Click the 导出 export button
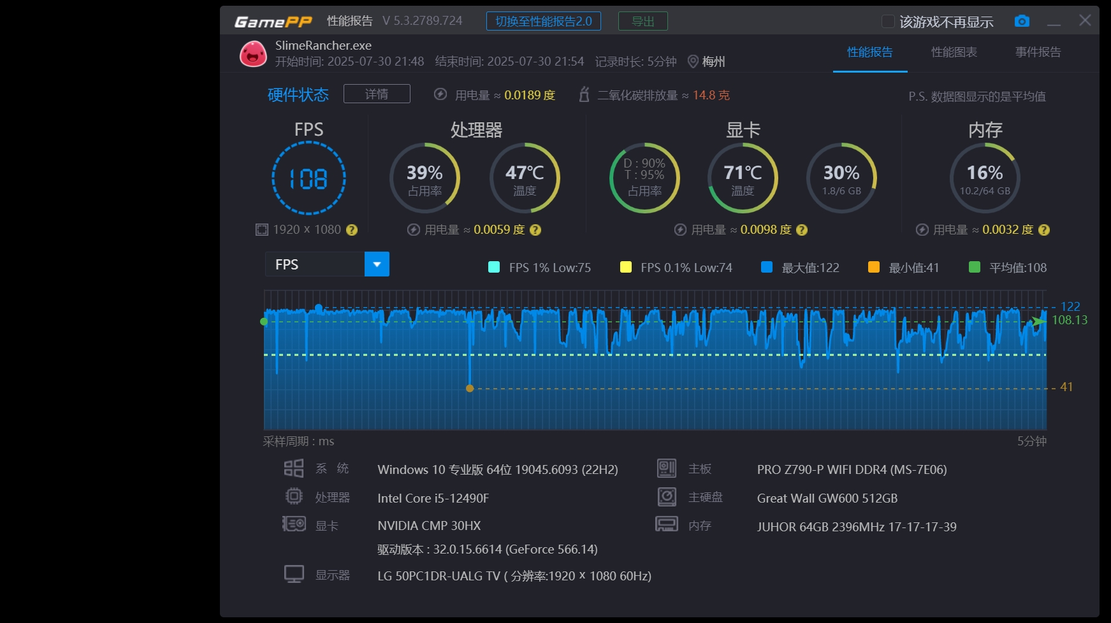Screen dimensions: 1111x623 [643, 21]
